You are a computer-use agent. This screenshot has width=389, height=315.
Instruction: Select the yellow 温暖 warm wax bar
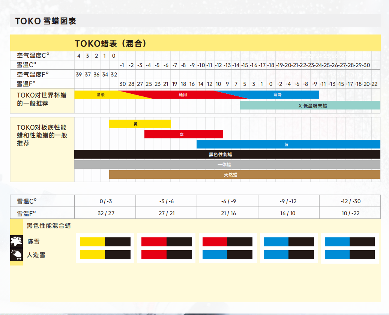coord(101,95)
